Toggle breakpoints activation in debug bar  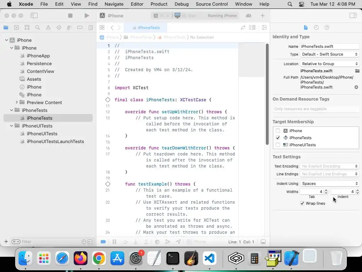tap(103, 242)
